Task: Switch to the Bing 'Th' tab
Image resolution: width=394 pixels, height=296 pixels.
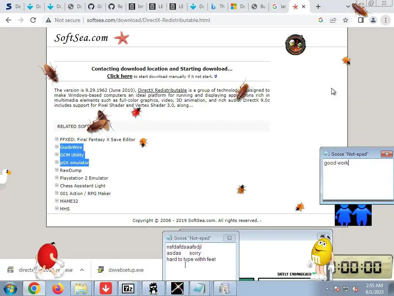Action: 218,7
